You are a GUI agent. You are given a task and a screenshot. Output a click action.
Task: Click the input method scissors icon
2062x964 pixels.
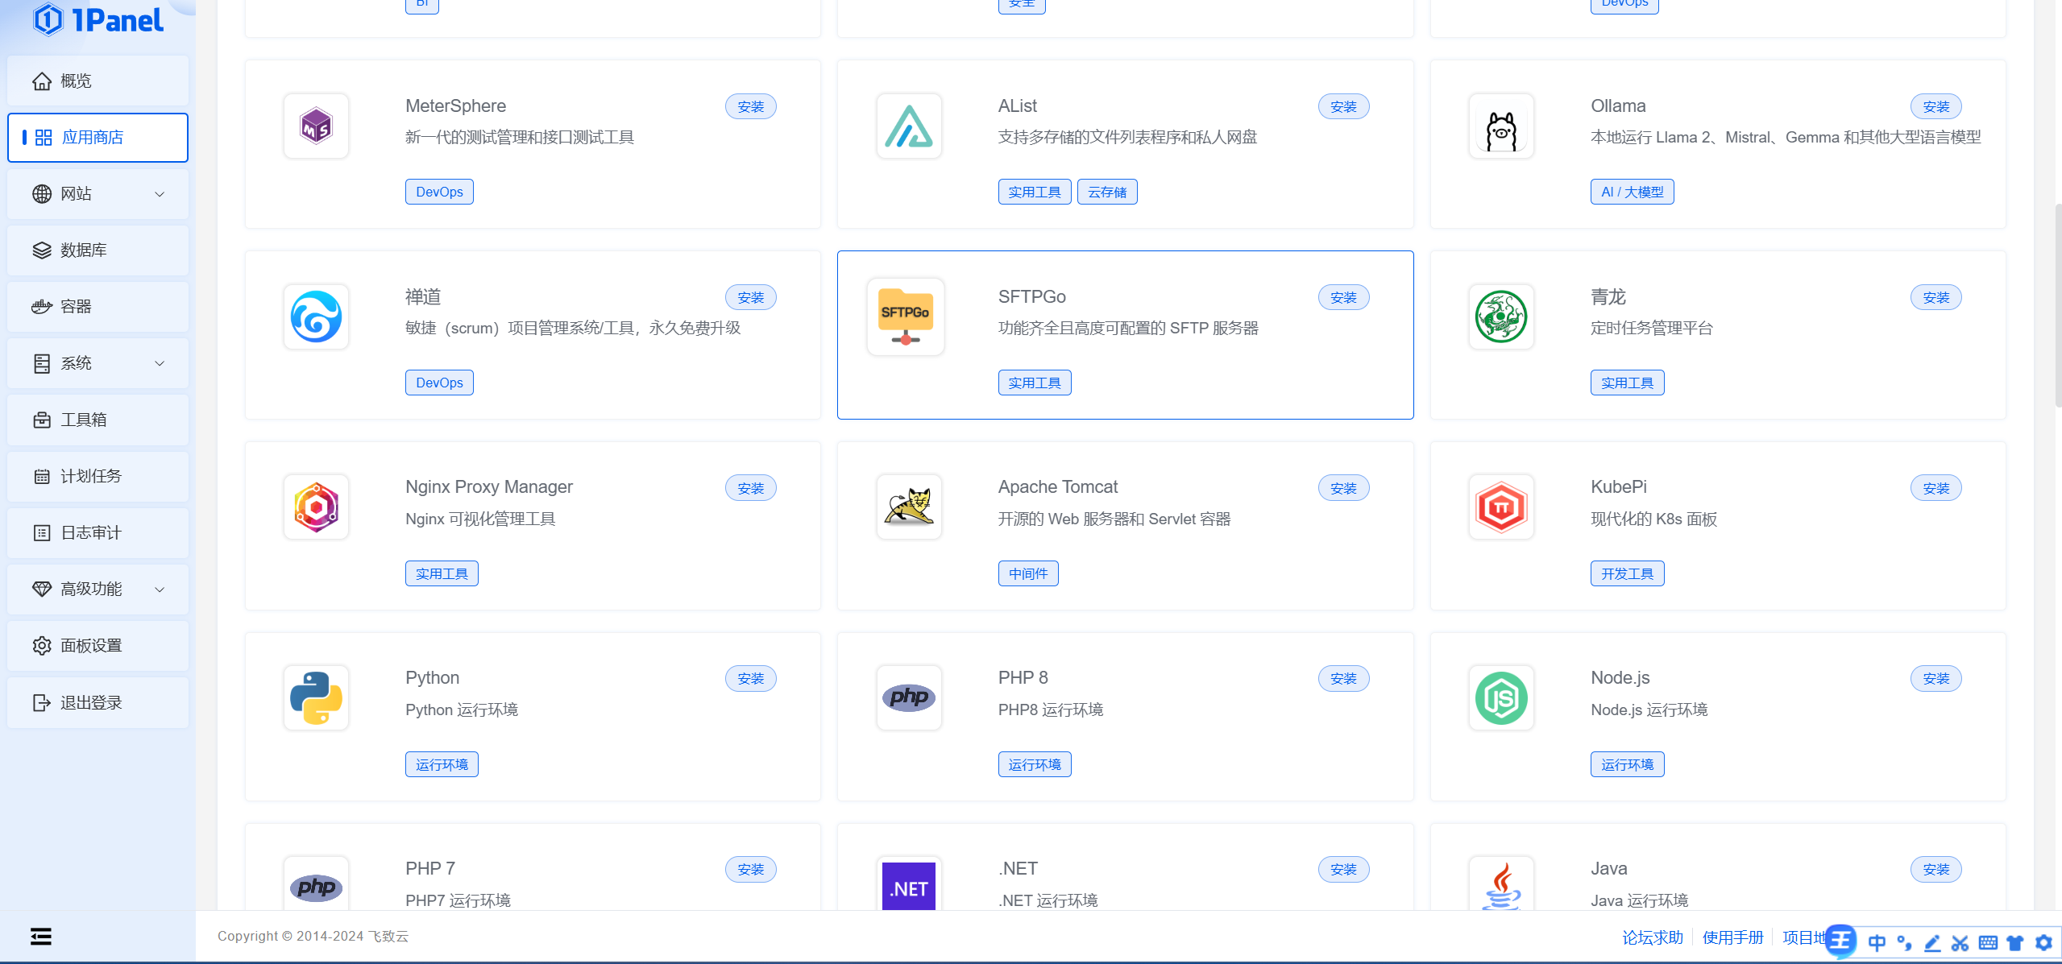(1960, 942)
